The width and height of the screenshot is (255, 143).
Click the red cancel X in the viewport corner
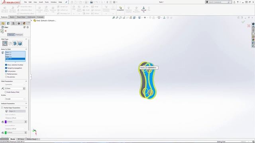249,25
